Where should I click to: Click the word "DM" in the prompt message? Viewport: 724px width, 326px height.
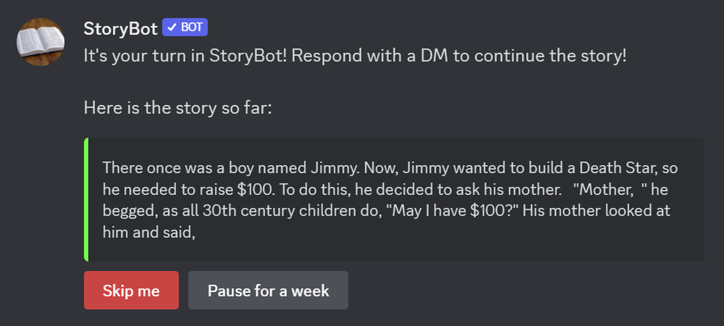(x=433, y=57)
